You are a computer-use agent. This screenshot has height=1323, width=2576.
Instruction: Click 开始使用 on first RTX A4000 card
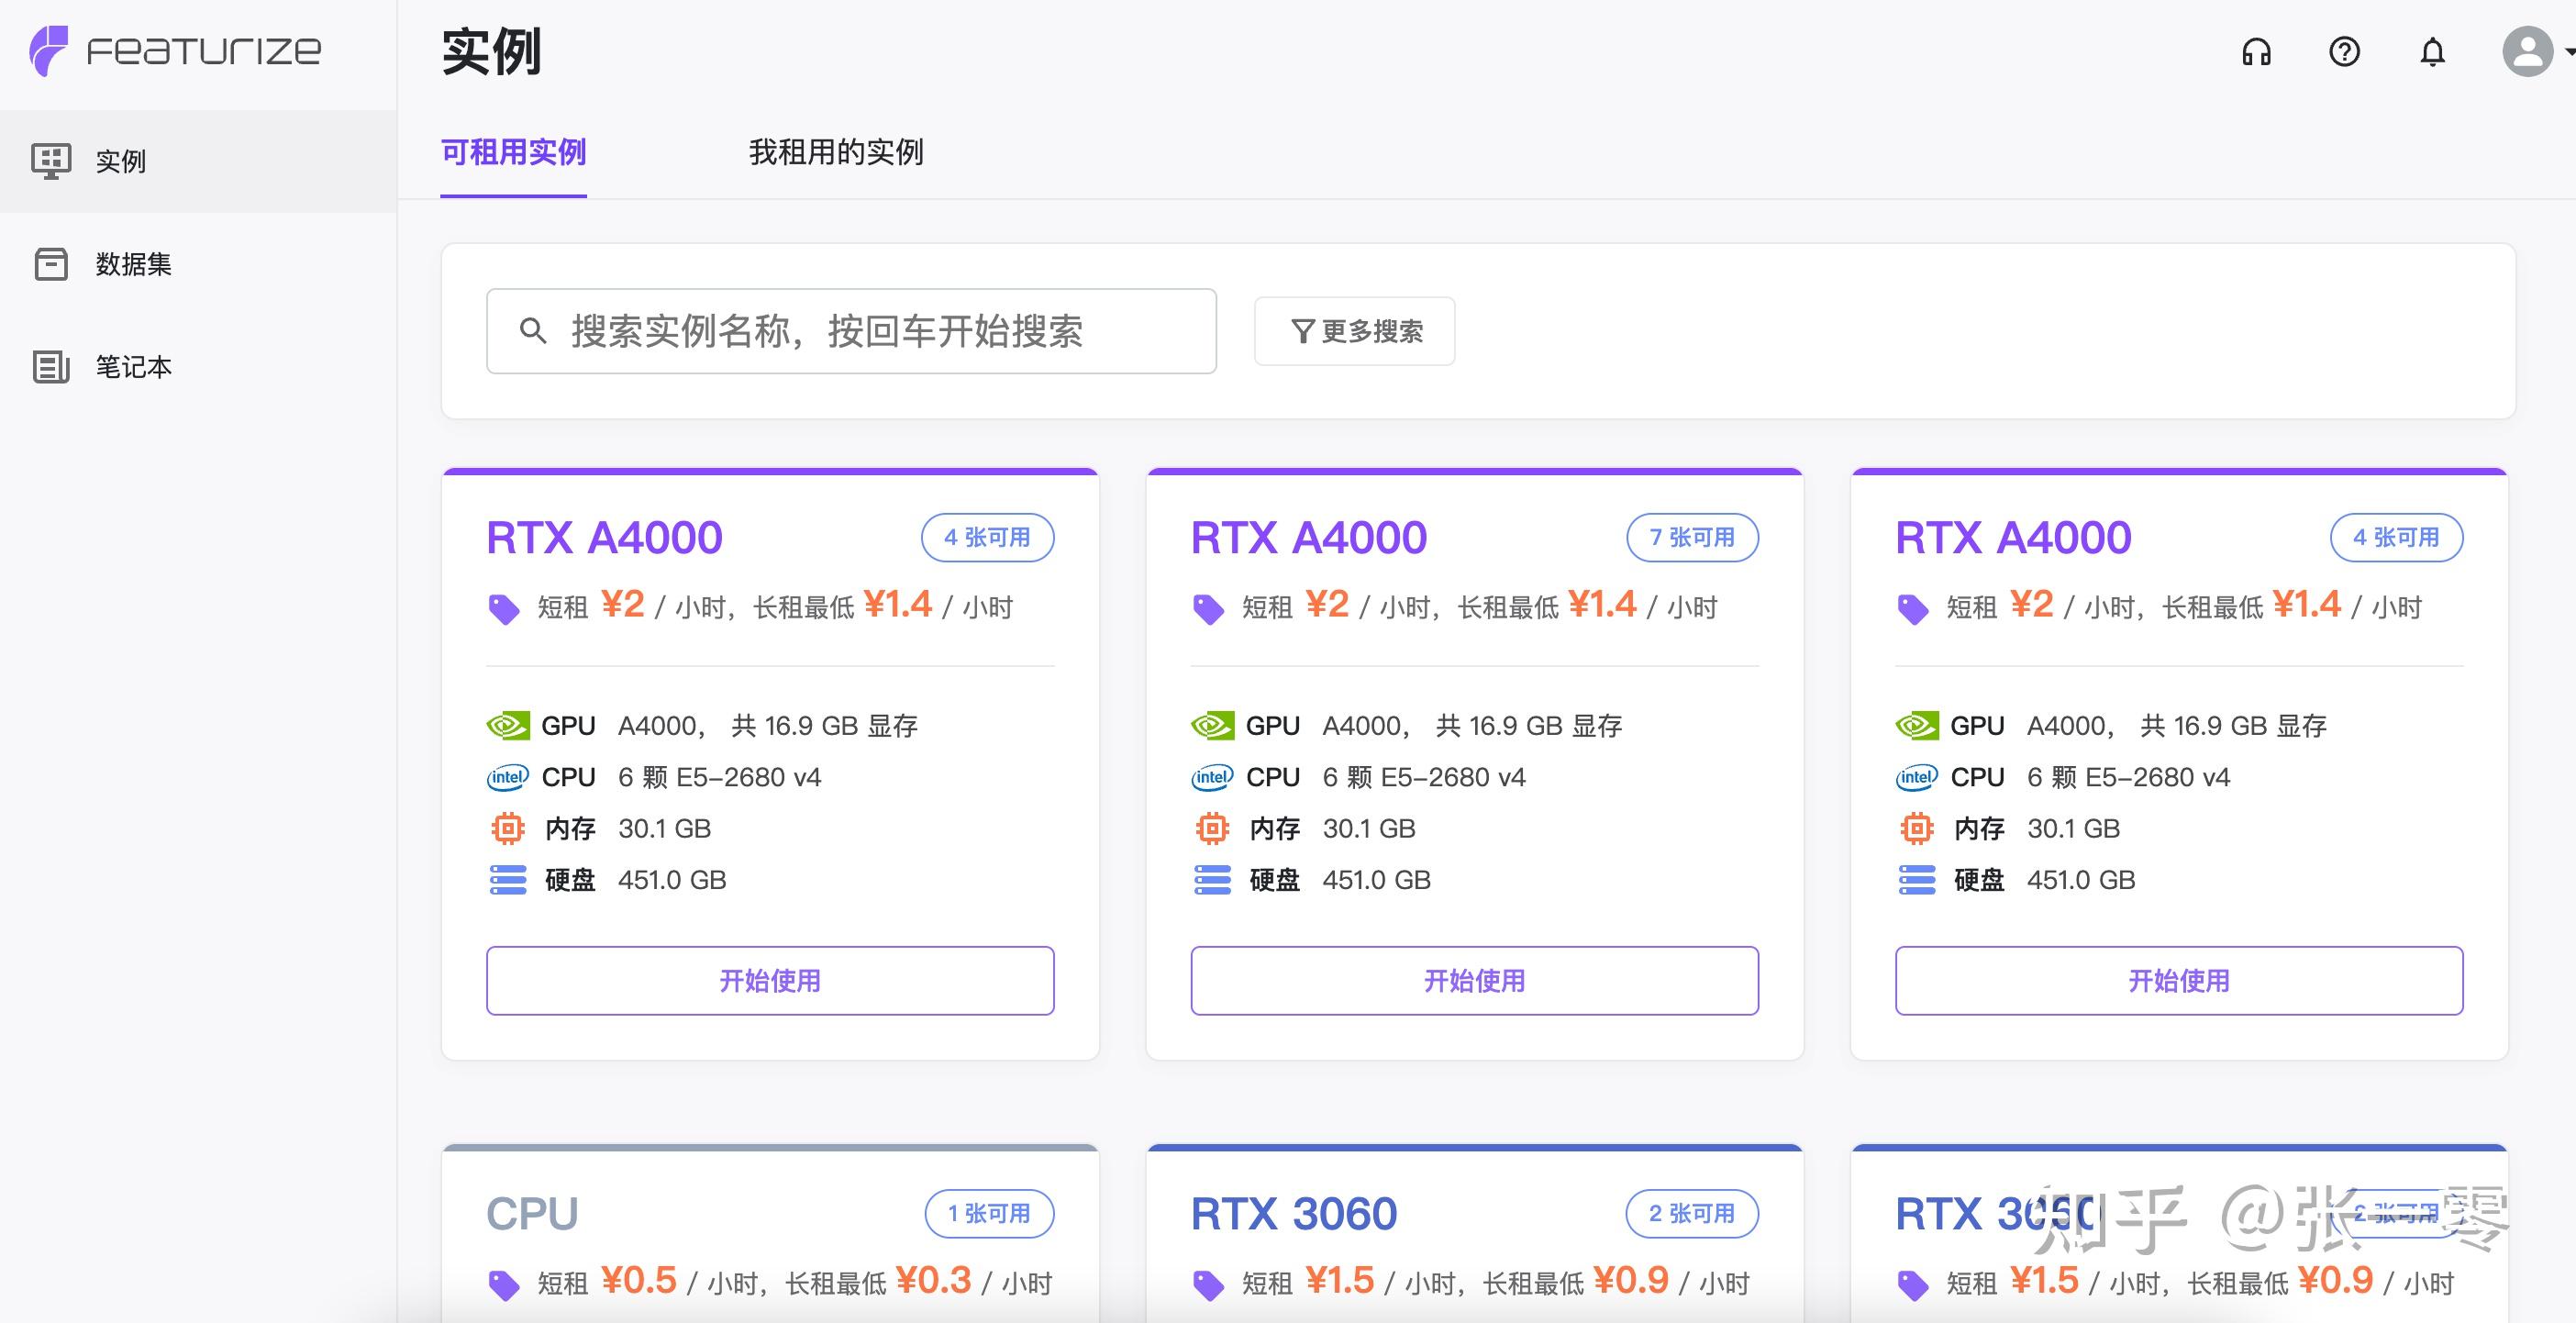click(x=770, y=981)
